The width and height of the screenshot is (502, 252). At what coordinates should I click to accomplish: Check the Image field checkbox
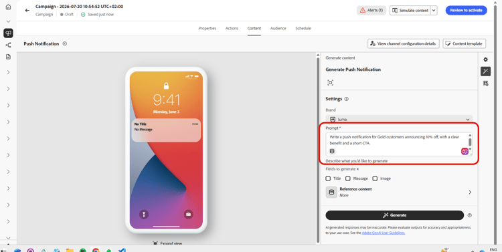pos(375,178)
